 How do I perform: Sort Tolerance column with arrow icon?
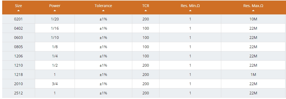point(103,11)
